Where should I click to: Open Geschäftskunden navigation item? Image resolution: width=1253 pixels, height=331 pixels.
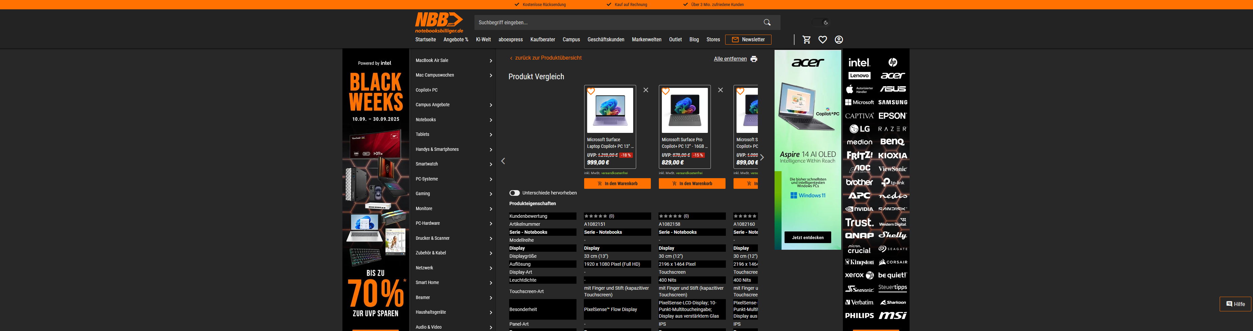coord(605,40)
